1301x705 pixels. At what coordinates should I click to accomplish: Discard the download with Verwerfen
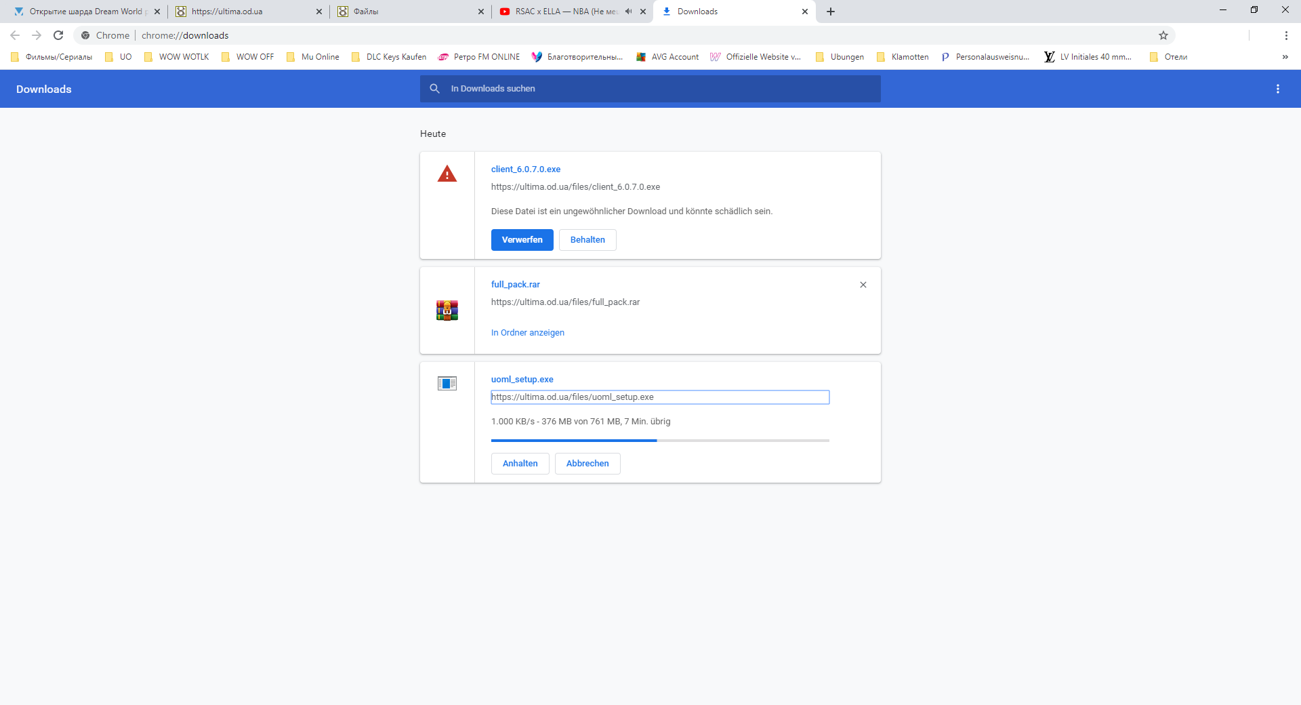pos(522,240)
